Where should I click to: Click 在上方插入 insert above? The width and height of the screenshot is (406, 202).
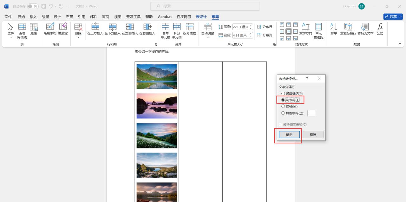[95, 29]
